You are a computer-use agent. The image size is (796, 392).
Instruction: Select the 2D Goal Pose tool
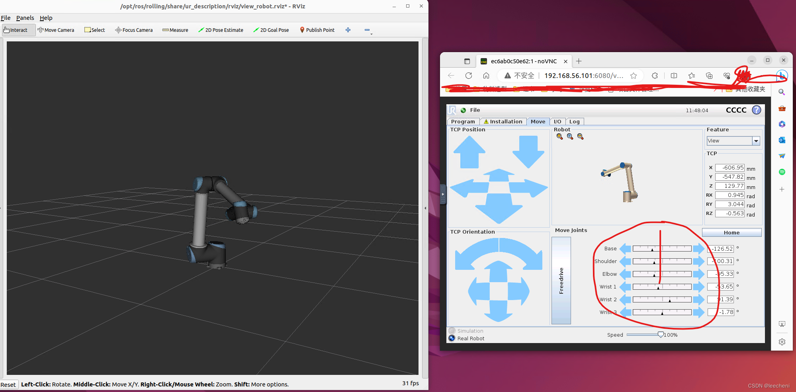pos(271,30)
